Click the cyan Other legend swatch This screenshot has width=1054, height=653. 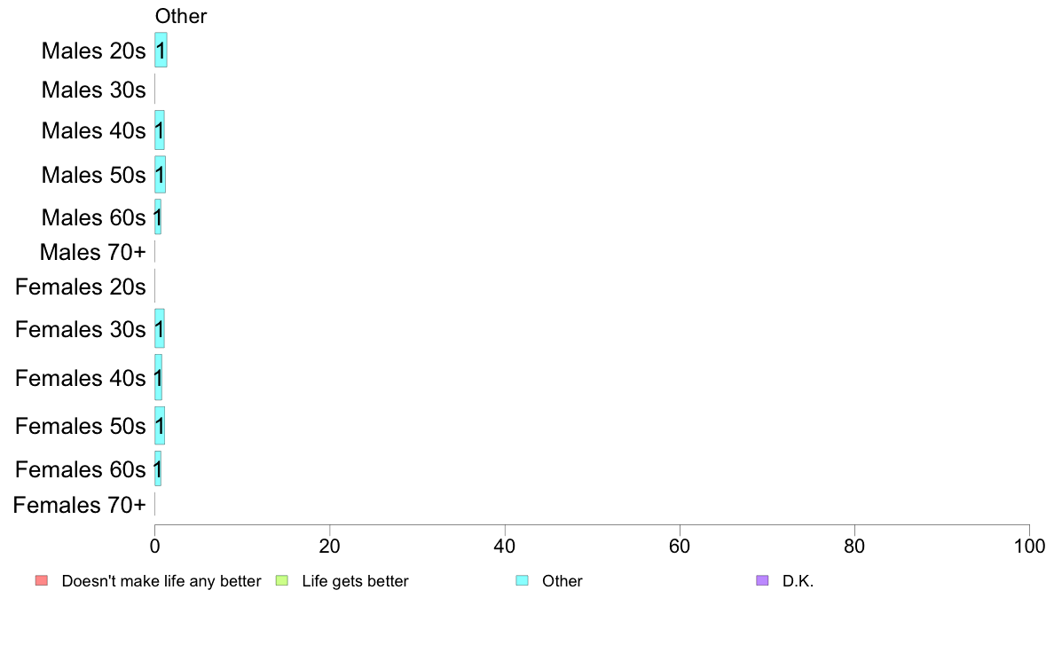[x=523, y=580]
